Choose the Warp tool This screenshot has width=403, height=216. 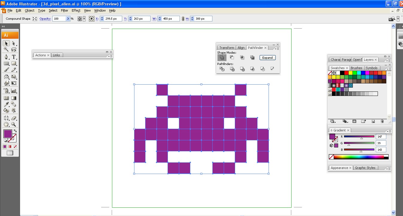(6, 83)
